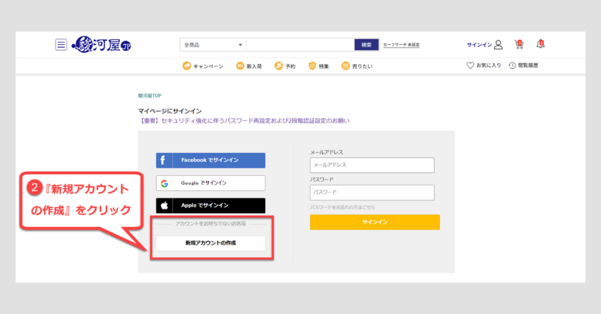This screenshot has height=314, width=601.
Task: Click the セーフサーチ 未設定 link
Action: click(x=401, y=45)
